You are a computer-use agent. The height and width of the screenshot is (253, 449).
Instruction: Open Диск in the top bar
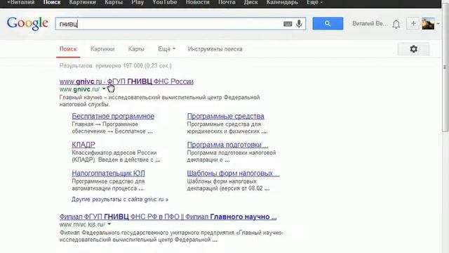[x=251, y=3]
